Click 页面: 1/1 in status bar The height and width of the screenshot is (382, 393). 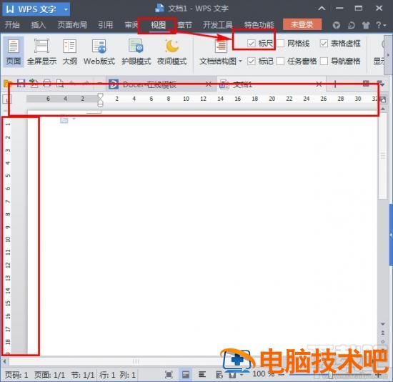(x=49, y=375)
